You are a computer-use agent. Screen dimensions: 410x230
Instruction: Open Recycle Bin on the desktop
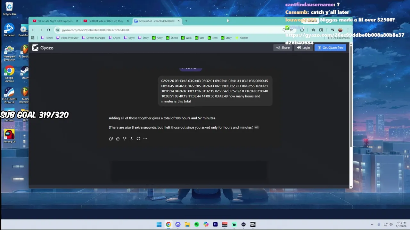9,9
